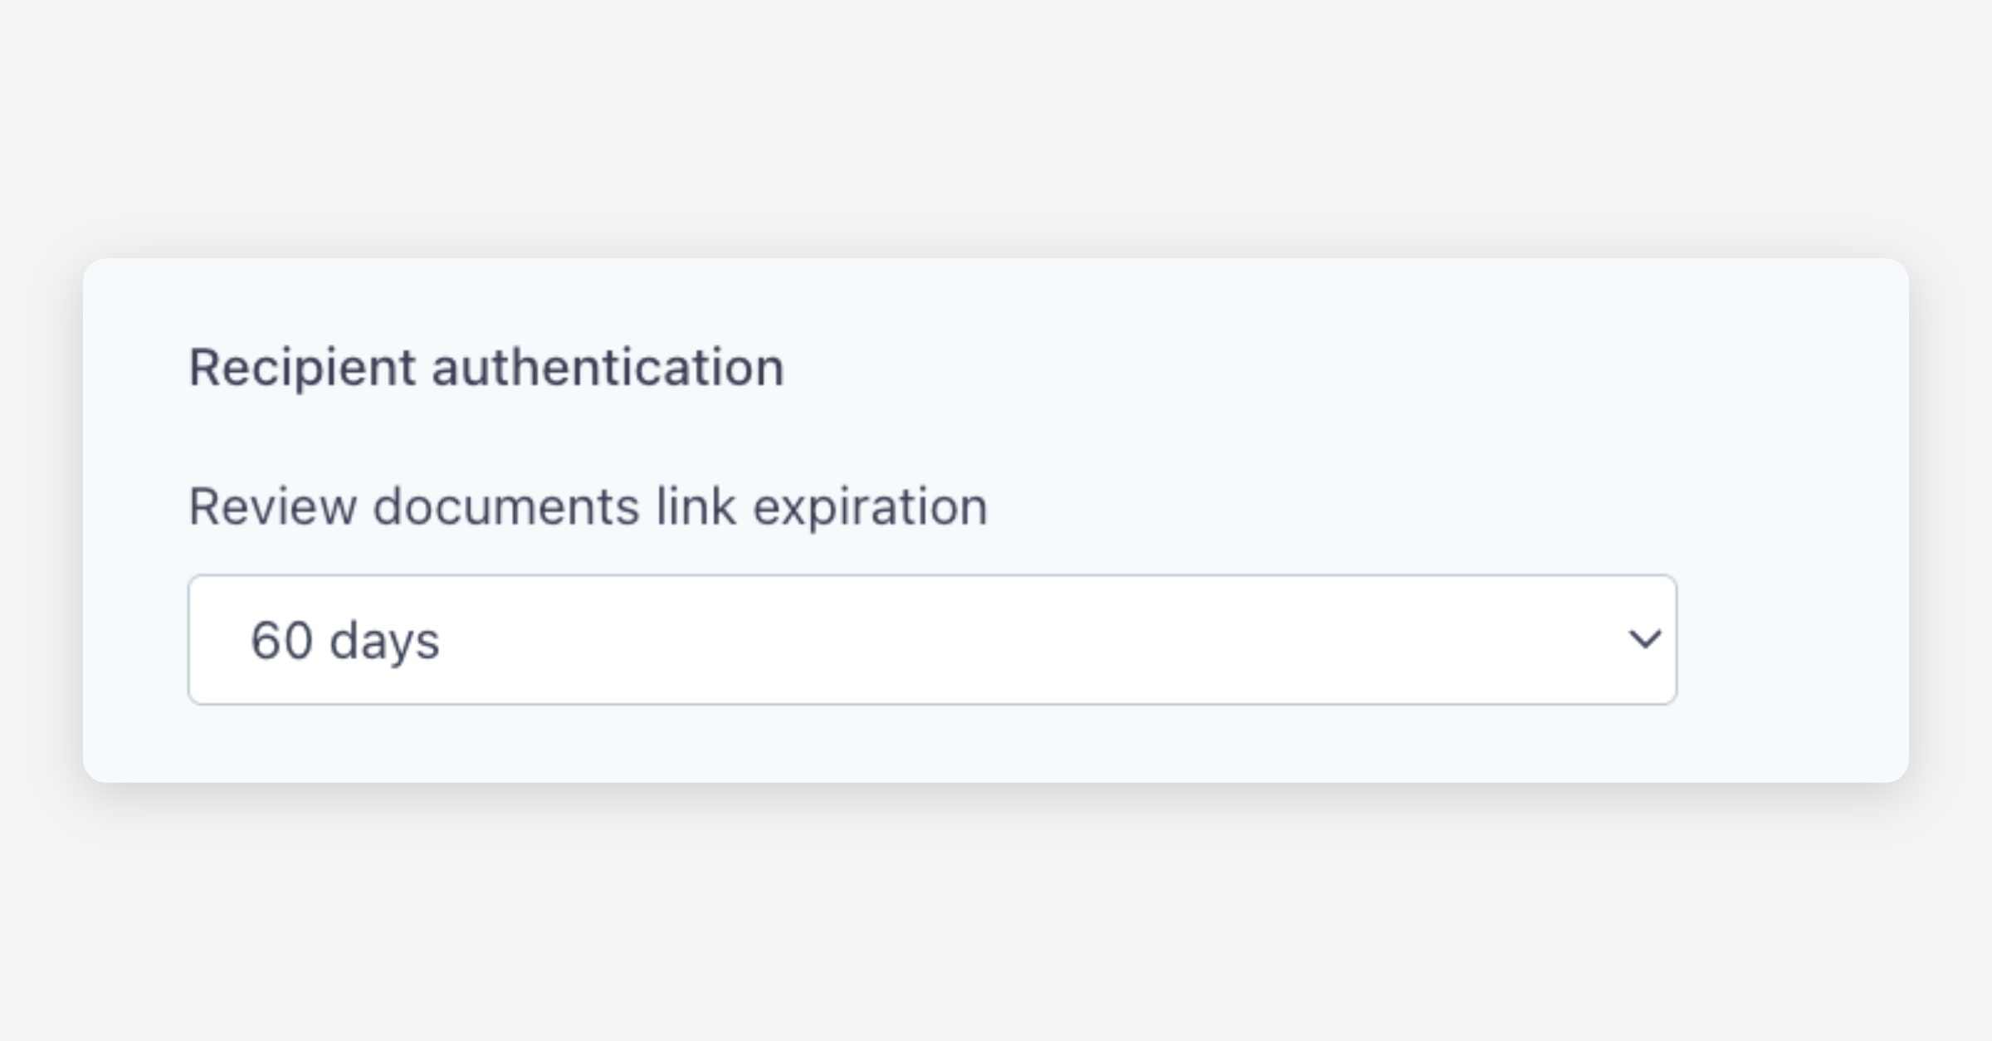1992x1041 pixels.
Task: Click the "60" number in the select
Action: click(282, 641)
